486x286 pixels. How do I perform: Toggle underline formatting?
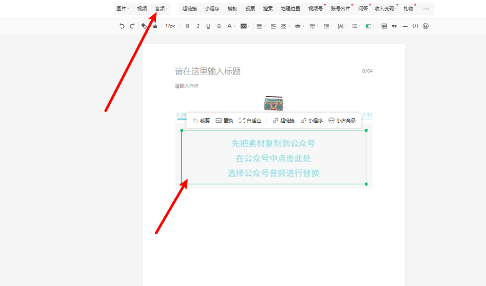(208, 26)
